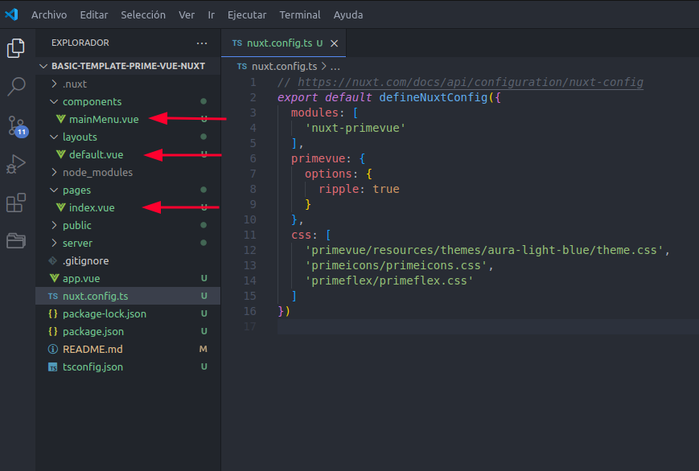
Task: Open the Terminal menu
Action: [x=299, y=14]
